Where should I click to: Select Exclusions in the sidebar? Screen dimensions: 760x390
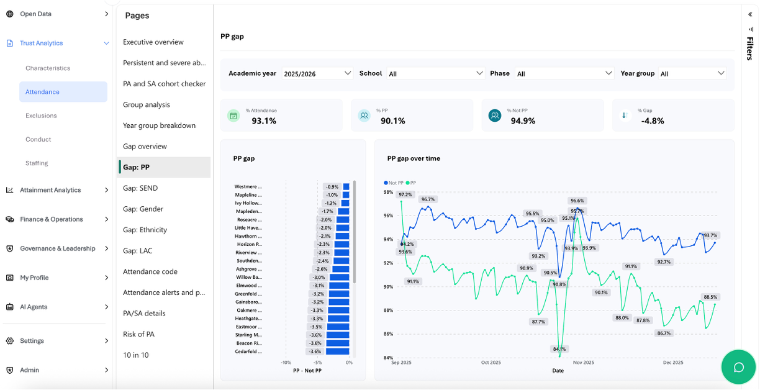[x=41, y=116]
